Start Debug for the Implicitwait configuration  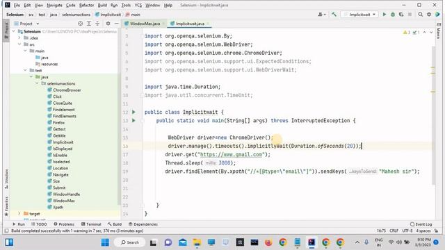(393, 14)
